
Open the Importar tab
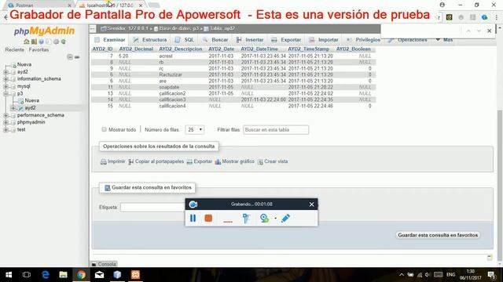(324, 40)
